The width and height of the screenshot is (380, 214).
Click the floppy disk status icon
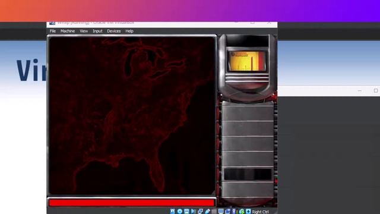click(x=186, y=211)
